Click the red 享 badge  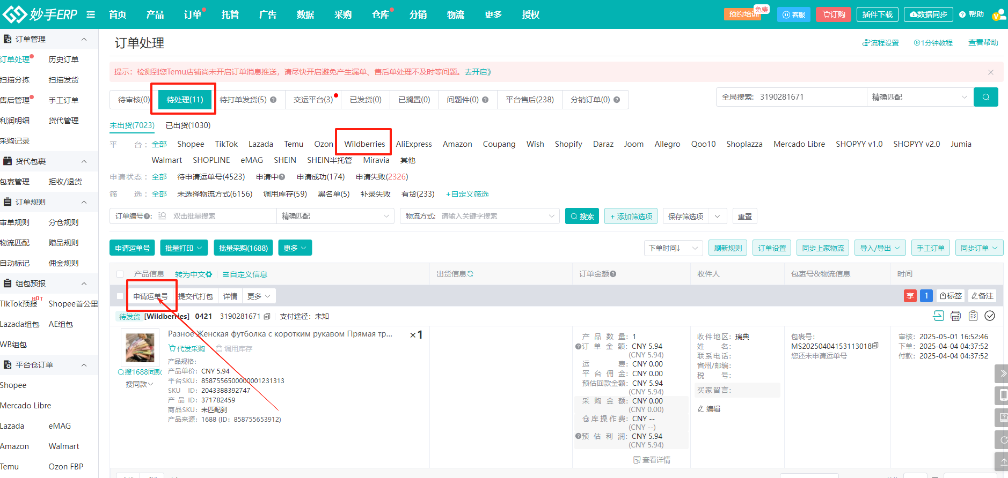click(910, 296)
